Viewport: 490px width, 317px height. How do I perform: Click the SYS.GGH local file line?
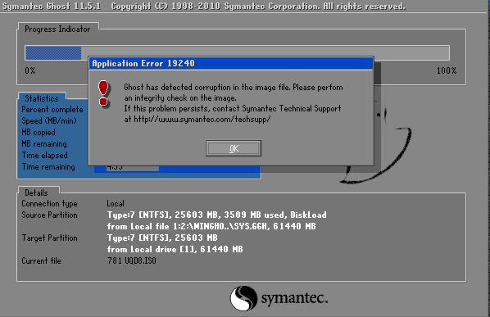[x=211, y=226]
